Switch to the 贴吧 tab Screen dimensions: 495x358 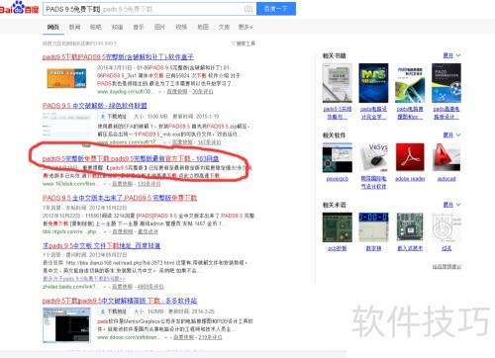click(x=96, y=27)
